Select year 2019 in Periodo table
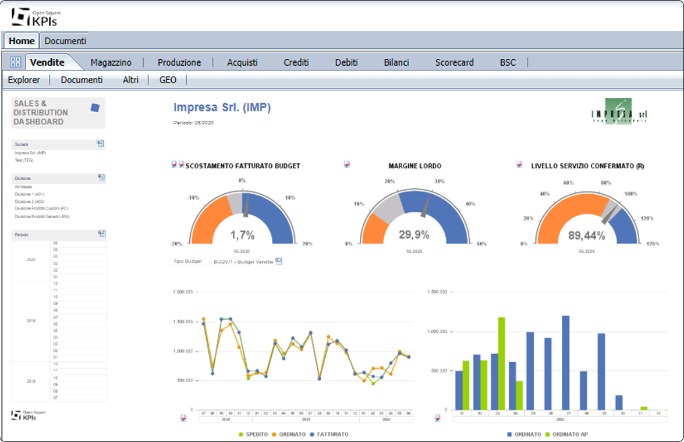The image size is (684, 442). click(x=31, y=320)
